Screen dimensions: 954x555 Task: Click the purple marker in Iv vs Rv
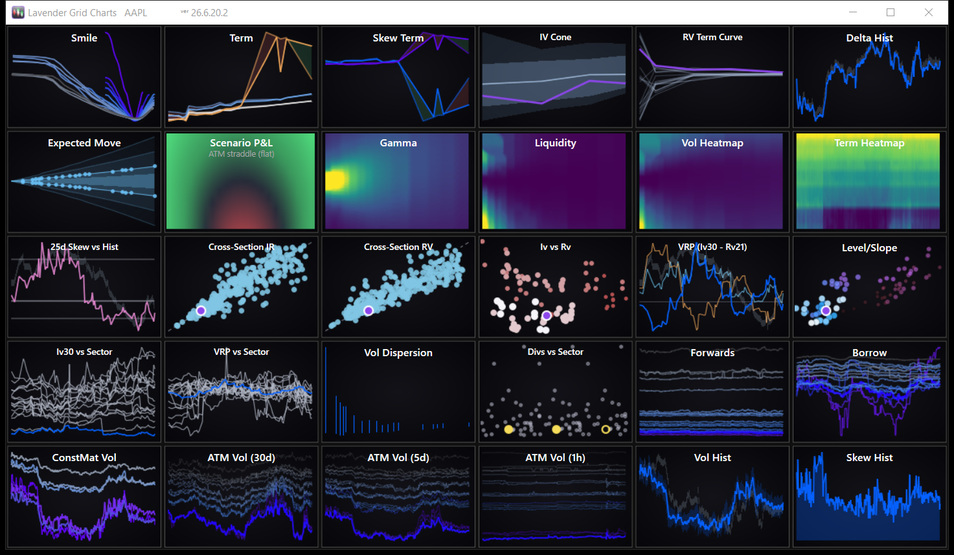[547, 315]
